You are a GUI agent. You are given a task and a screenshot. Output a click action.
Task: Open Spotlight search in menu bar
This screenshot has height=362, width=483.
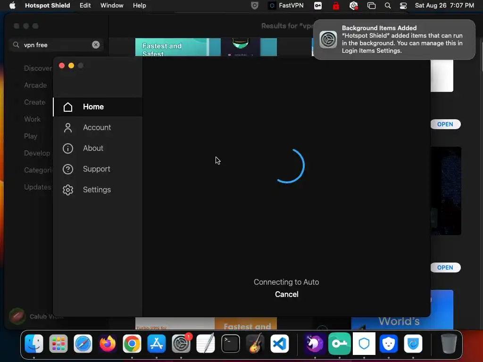(388, 6)
